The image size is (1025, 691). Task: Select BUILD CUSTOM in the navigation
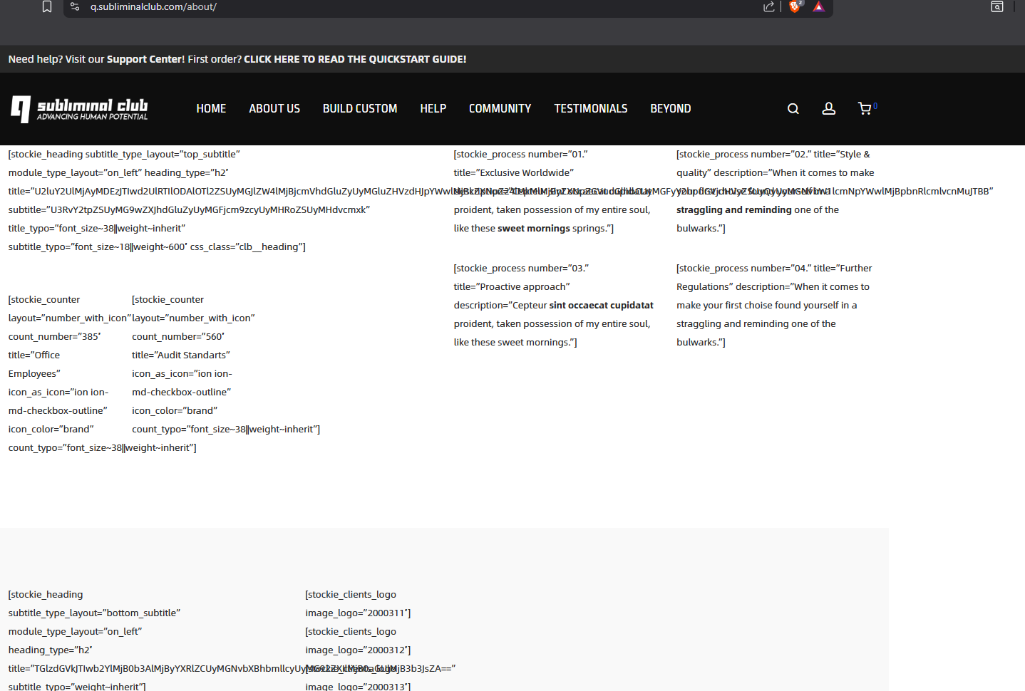point(359,109)
